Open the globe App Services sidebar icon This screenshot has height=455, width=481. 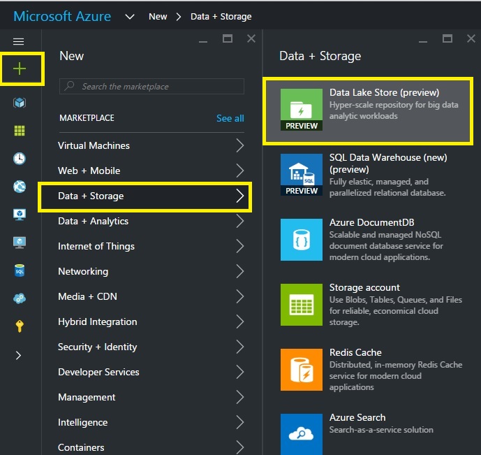[x=20, y=187]
